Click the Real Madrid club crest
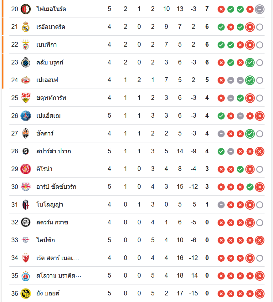The height and width of the screenshot is (302, 273). coord(25,27)
